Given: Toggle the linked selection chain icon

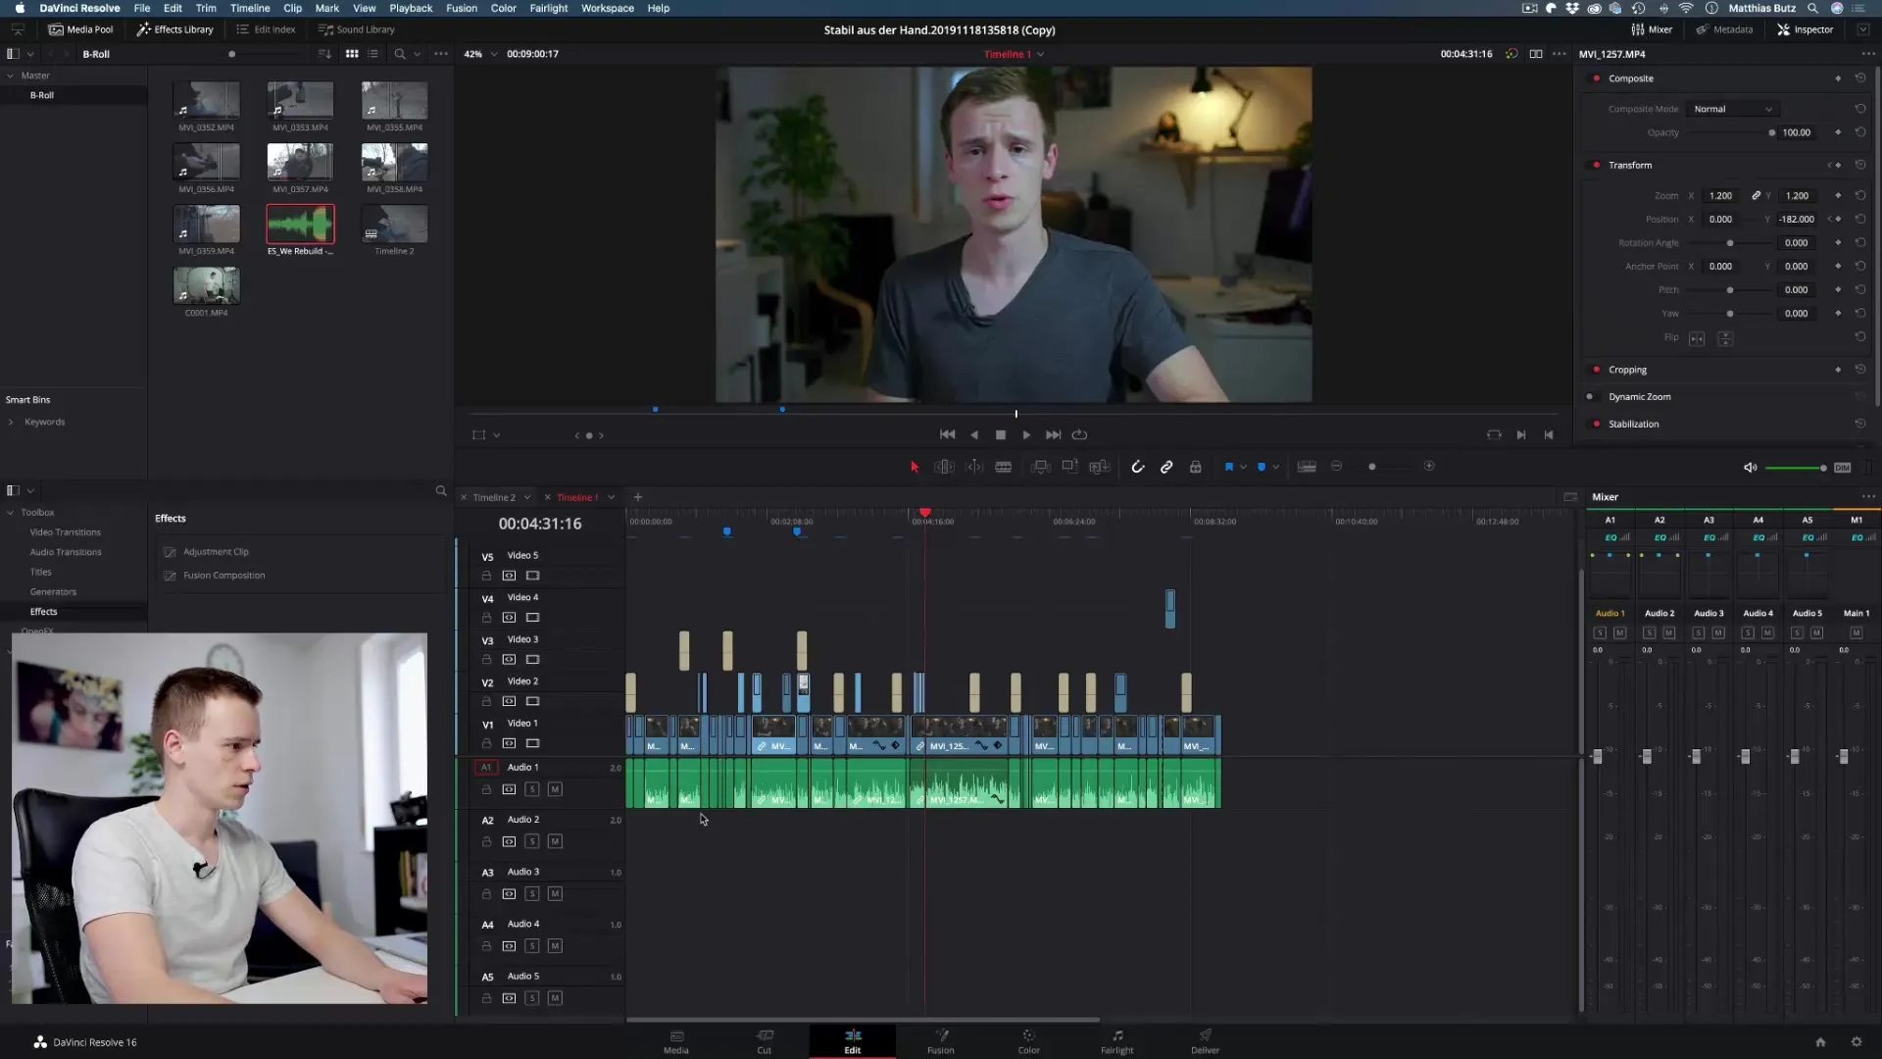Looking at the screenshot, I should pos(1166,467).
